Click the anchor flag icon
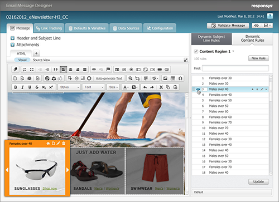Screen dimensions: 279x202 point(108,70)
